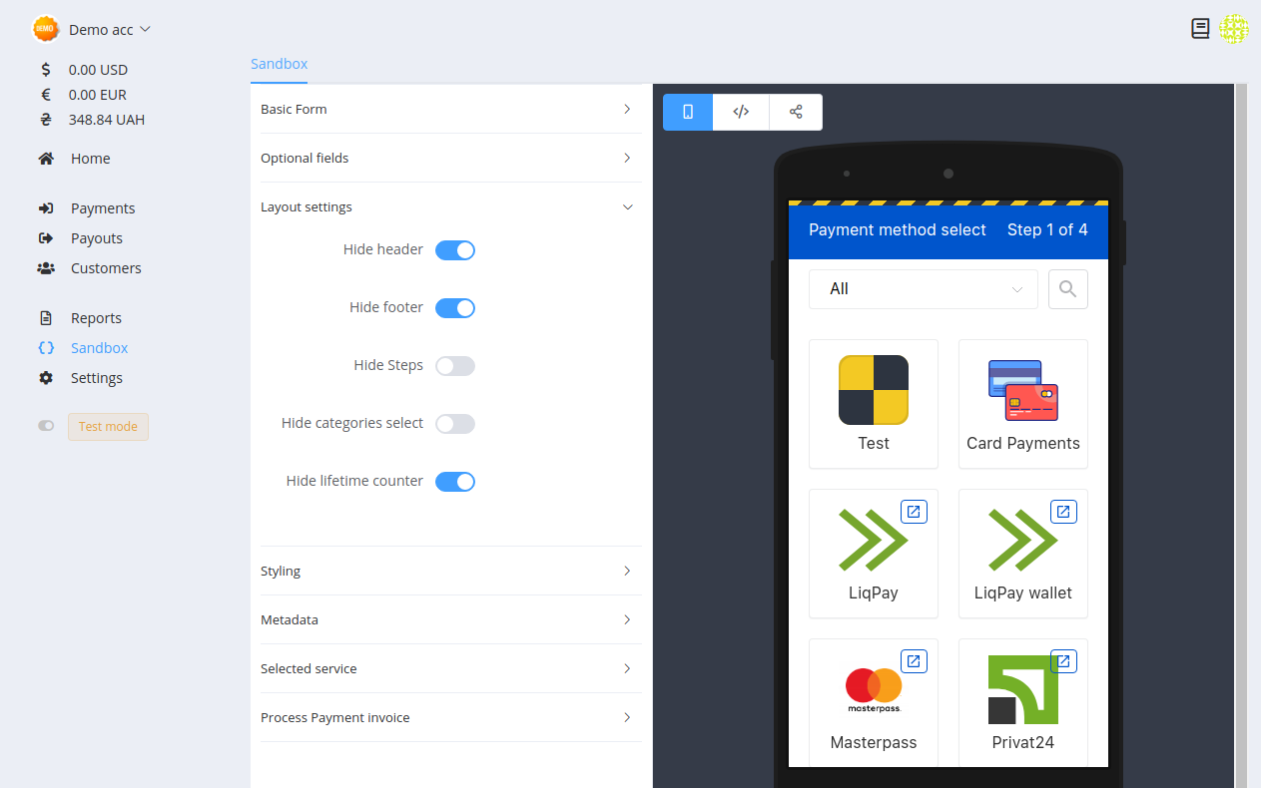Click the Customers people icon
Image resolution: width=1261 pixels, height=788 pixels.
[46, 268]
